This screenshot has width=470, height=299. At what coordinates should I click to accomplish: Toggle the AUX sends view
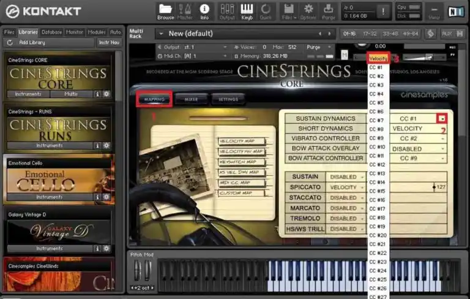tap(447, 34)
